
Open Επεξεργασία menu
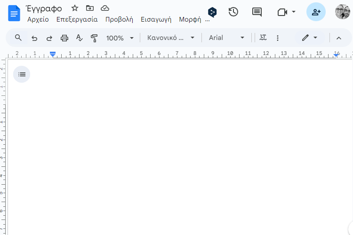(77, 20)
